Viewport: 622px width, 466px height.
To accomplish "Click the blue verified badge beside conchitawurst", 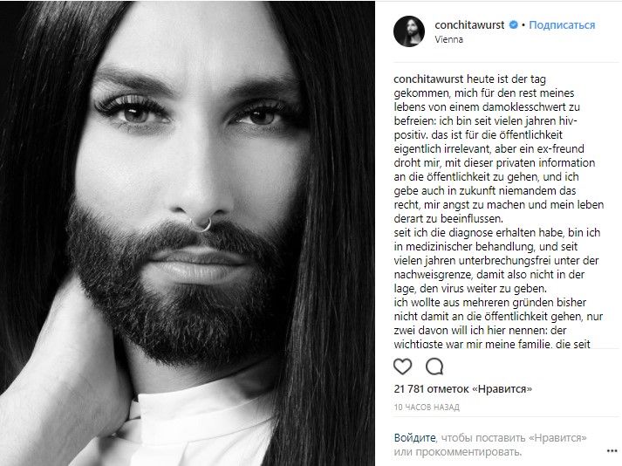I will [x=513, y=24].
